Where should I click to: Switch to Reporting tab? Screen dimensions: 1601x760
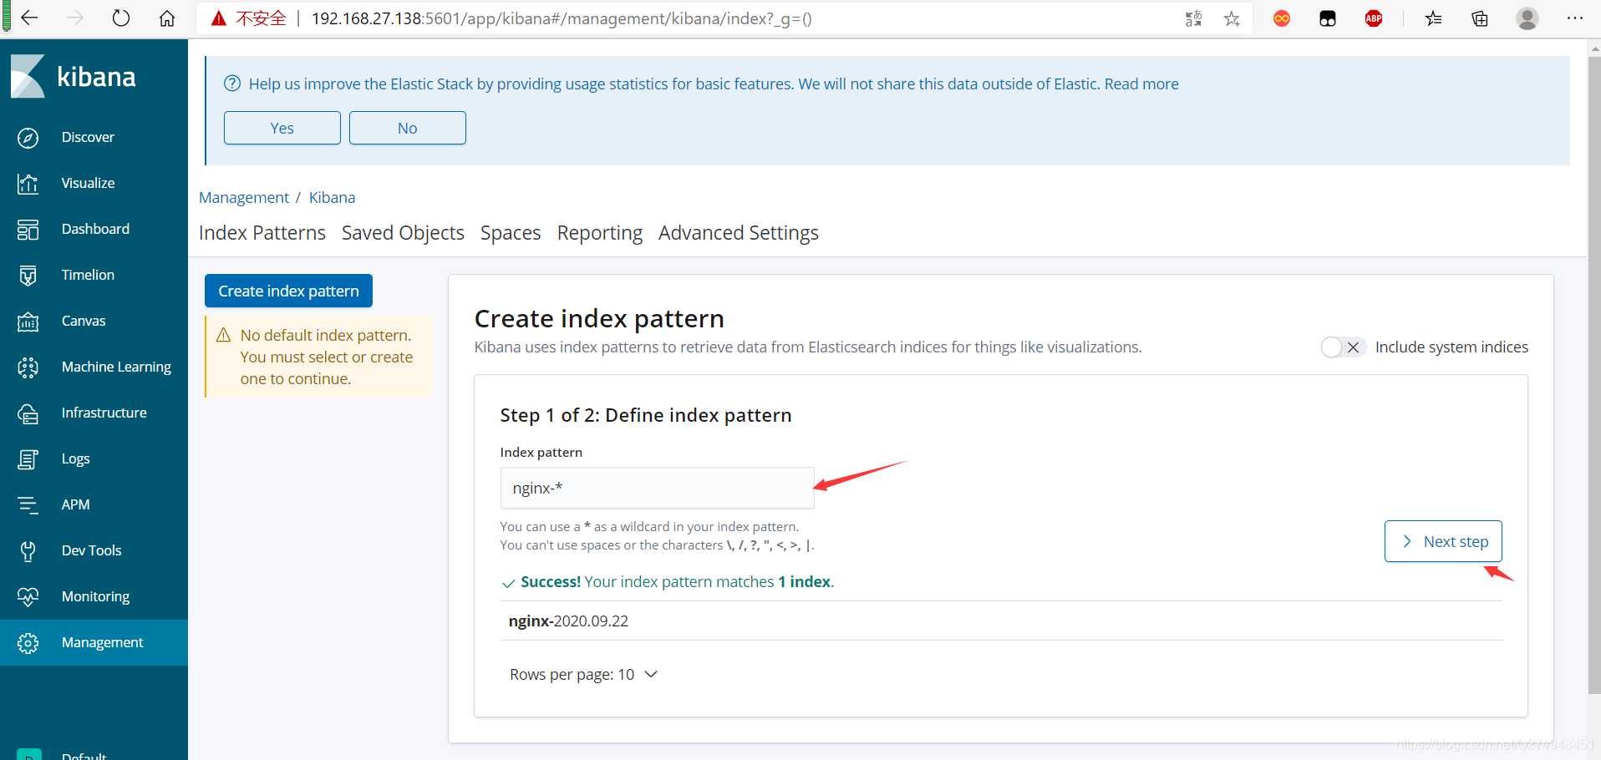tap(600, 233)
